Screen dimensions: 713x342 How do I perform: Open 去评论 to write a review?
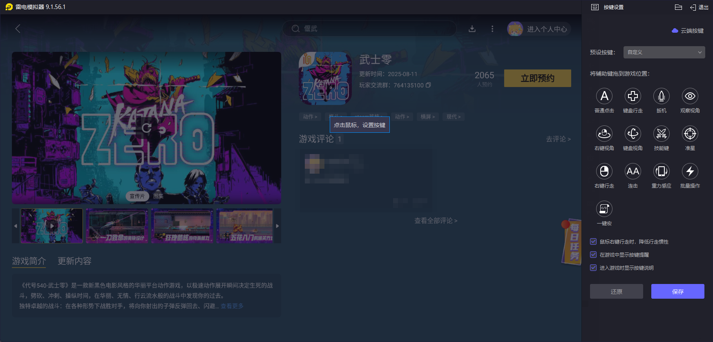click(558, 139)
